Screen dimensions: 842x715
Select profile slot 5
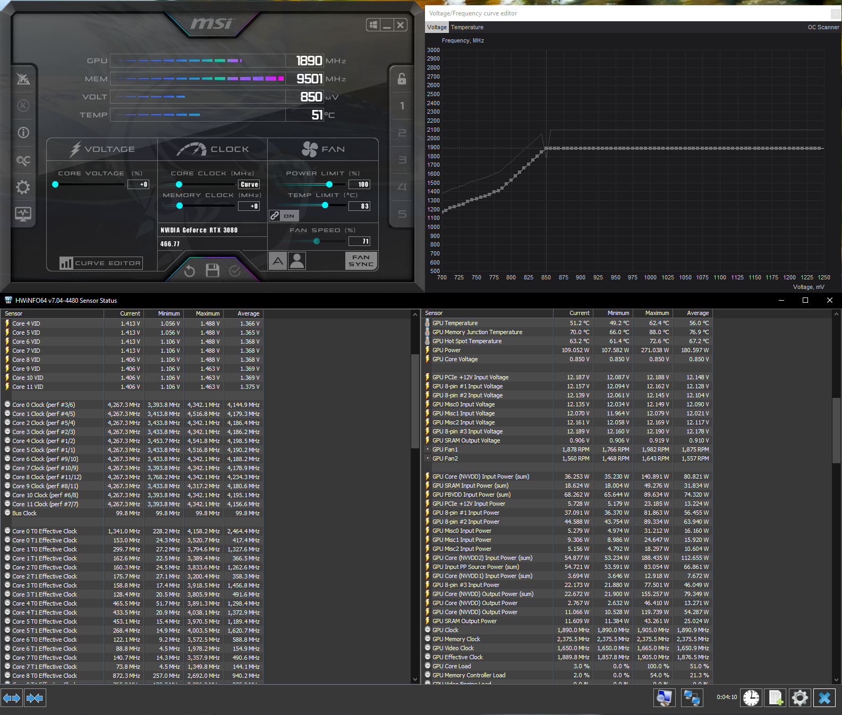coord(402,214)
